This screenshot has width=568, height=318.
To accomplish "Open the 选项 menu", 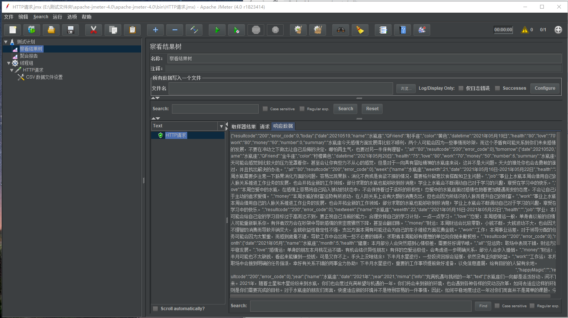I will (72, 17).
